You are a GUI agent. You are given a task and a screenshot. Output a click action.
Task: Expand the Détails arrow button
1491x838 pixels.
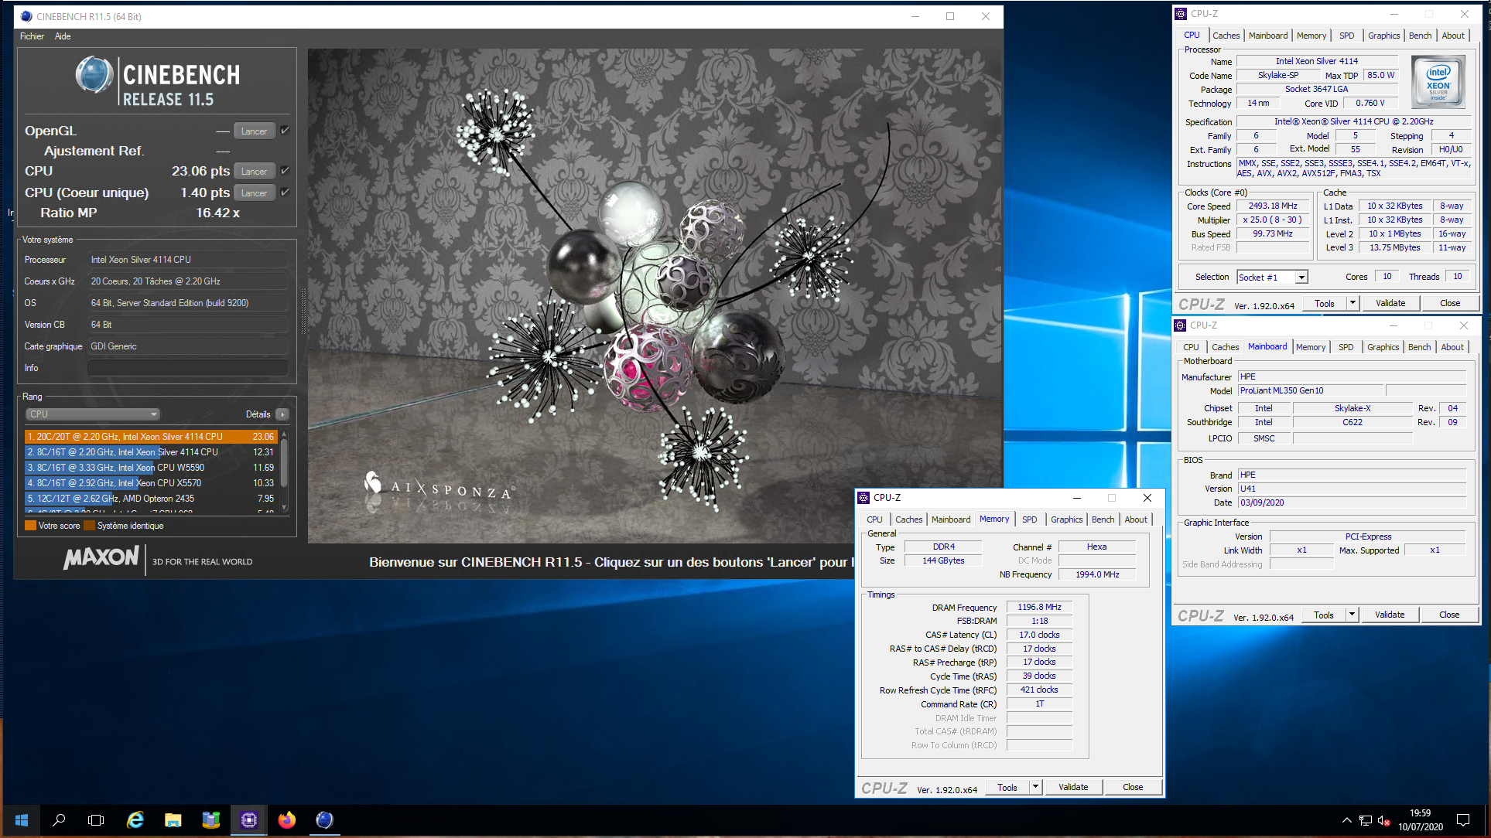(x=282, y=414)
